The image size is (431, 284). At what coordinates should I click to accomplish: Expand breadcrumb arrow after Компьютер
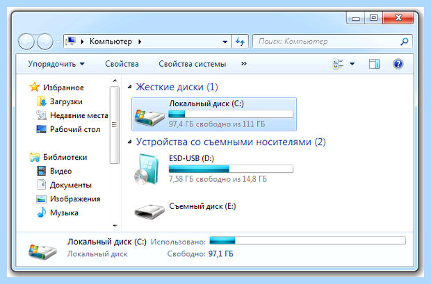click(140, 42)
